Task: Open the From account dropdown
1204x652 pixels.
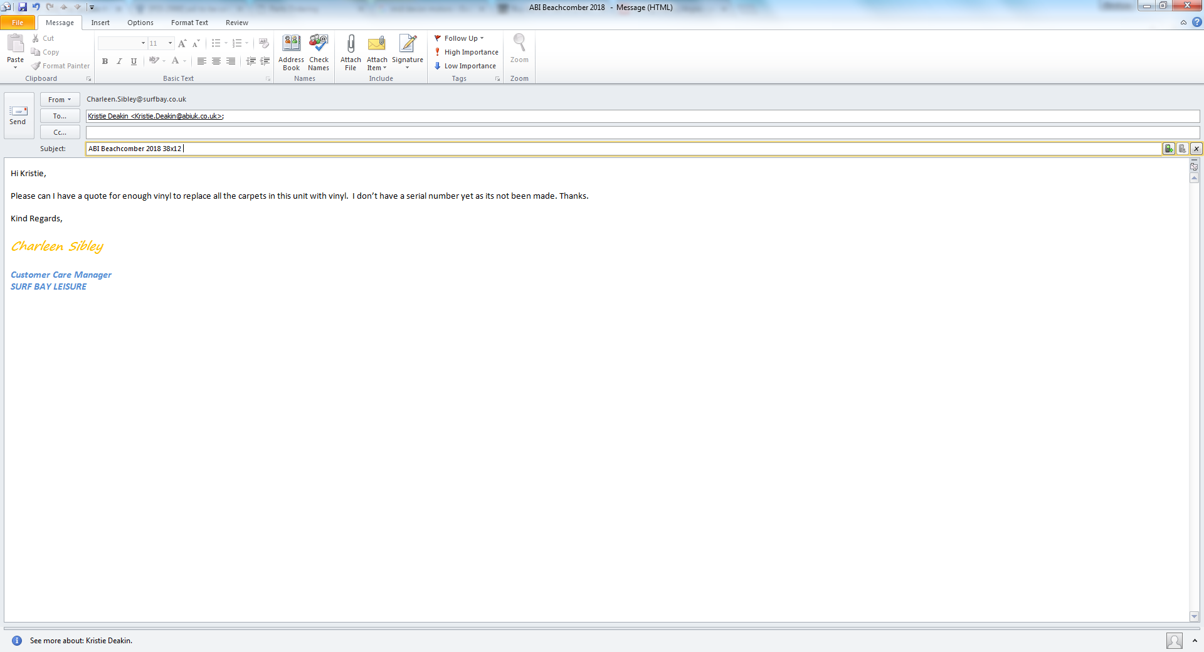Action: 60,100
